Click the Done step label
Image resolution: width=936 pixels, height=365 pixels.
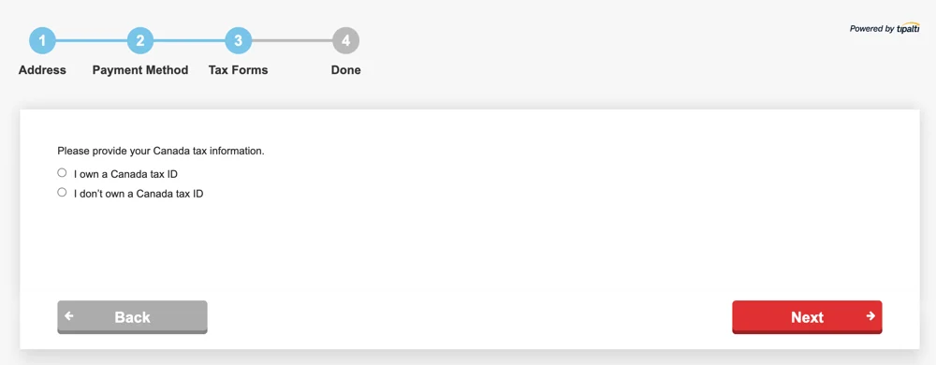345,70
